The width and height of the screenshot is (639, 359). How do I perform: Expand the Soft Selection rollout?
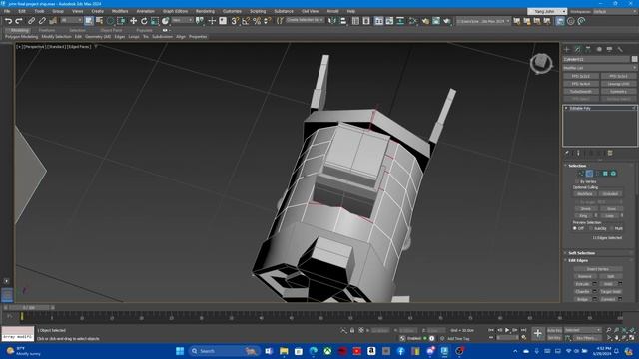(581, 253)
